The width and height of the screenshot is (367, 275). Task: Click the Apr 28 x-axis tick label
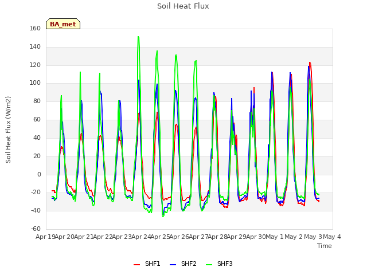[x=218, y=237]
